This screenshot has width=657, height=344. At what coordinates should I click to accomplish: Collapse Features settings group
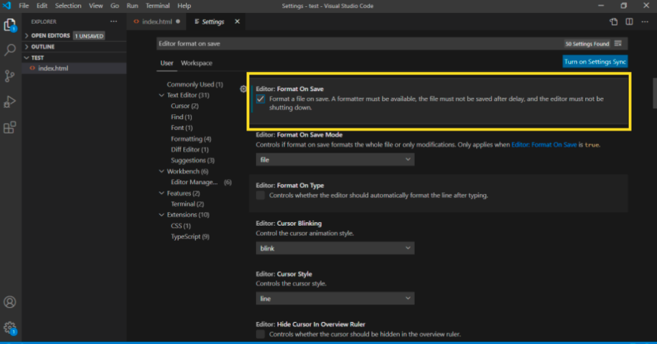(162, 194)
